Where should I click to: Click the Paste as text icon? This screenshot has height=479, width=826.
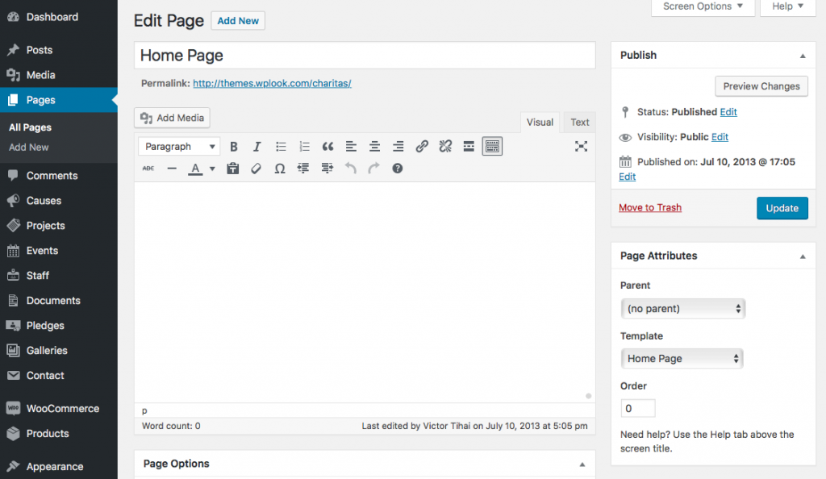point(232,168)
